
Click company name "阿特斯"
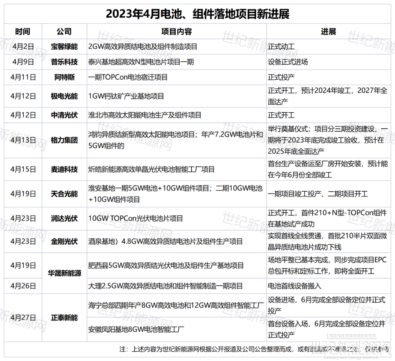[64, 77]
